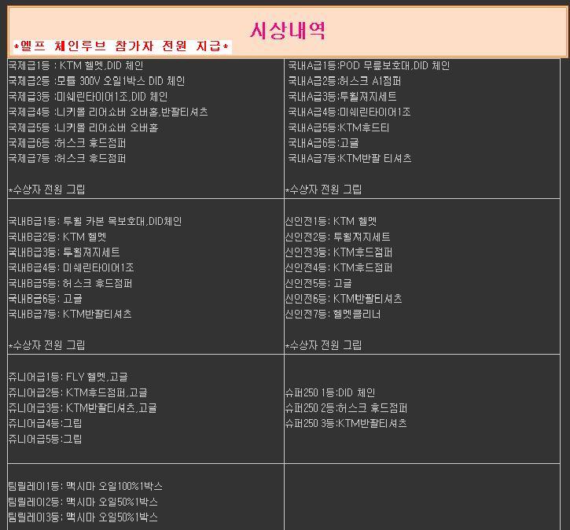Image resolution: width=570 pixels, height=530 pixels.
Task: Click the red '엘프 체인루브 참가자 전원 지급' notice
Action: [x=123, y=46]
